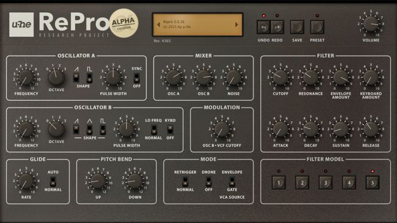This screenshot has width=397, height=223.
Task: Show next preset with right display arrow
Action: (x=236, y=24)
